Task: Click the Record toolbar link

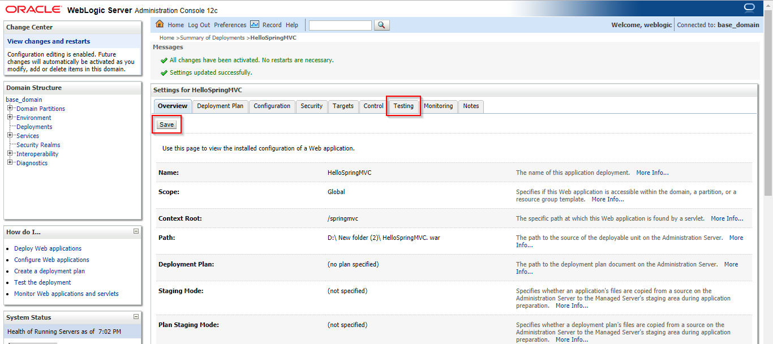Action: pos(272,25)
